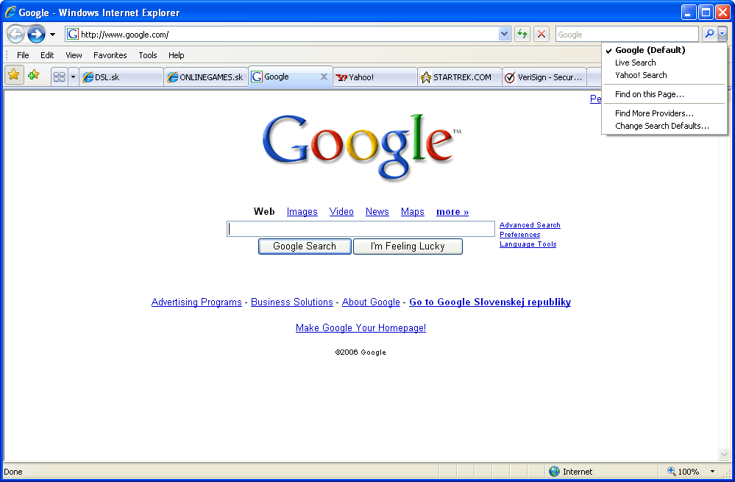Select Yahoo! Search provider
The image size is (735, 482).
(x=664, y=75)
